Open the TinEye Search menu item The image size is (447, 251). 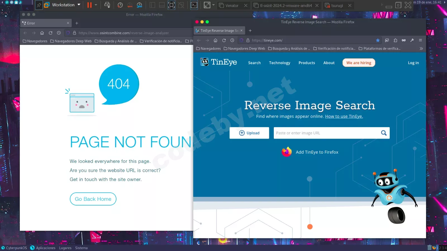pos(254,63)
